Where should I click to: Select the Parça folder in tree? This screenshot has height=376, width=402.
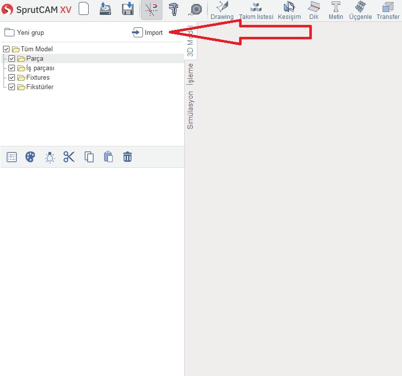(x=34, y=59)
